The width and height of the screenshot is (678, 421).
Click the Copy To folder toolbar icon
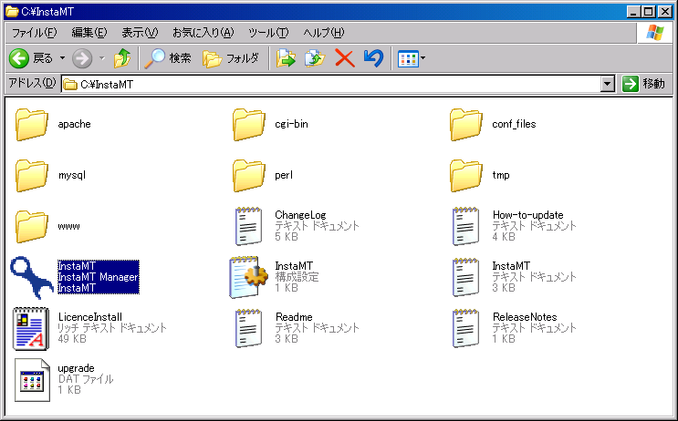(x=315, y=58)
